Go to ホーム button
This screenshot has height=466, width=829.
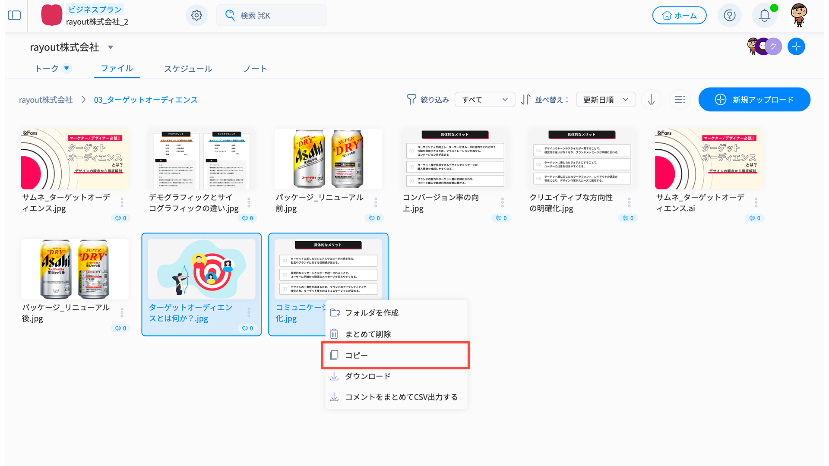click(679, 16)
